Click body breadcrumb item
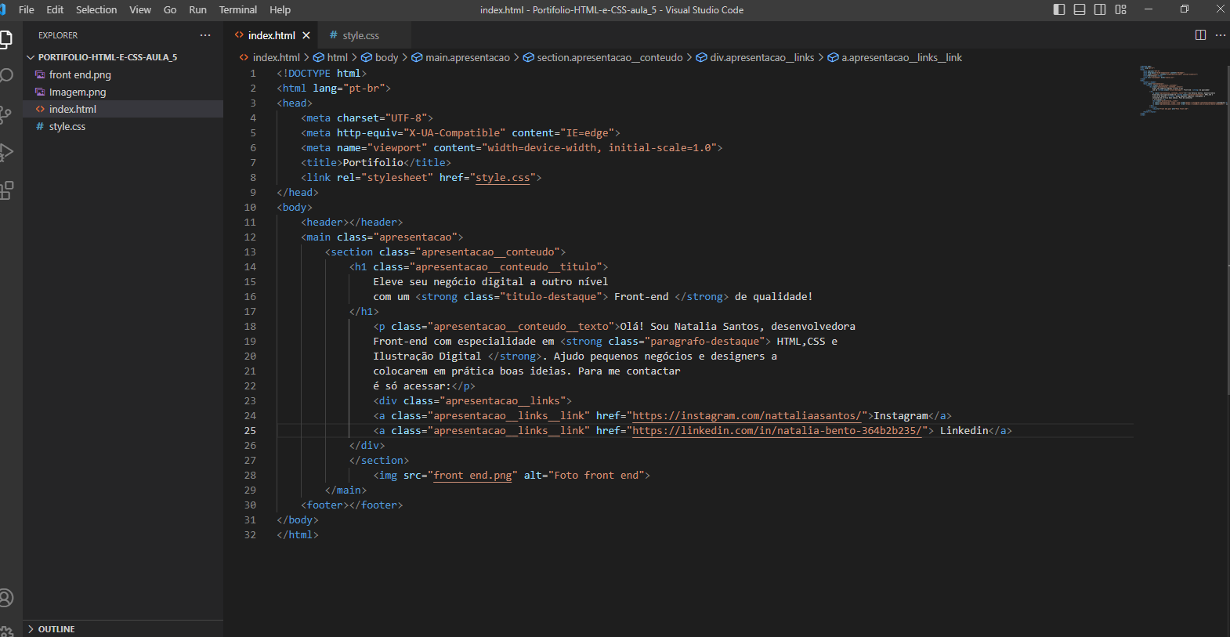 [380, 57]
